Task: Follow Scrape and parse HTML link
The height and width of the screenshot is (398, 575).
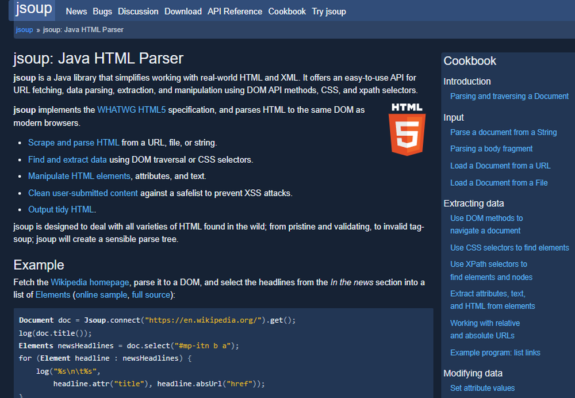Action: tap(74, 143)
